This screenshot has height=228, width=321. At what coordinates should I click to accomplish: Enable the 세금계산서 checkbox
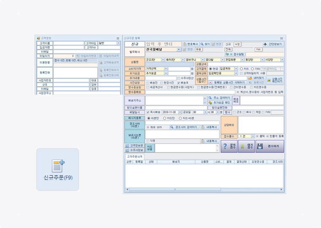pyautogui.click(x=148, y=87)
